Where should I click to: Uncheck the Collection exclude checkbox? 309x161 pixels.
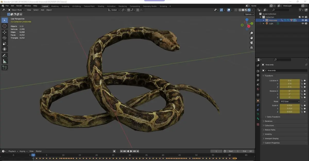[299, 17]
